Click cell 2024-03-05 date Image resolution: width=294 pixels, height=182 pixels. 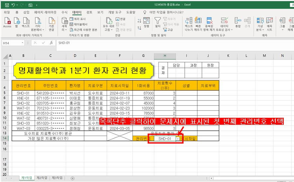(120, 128)
